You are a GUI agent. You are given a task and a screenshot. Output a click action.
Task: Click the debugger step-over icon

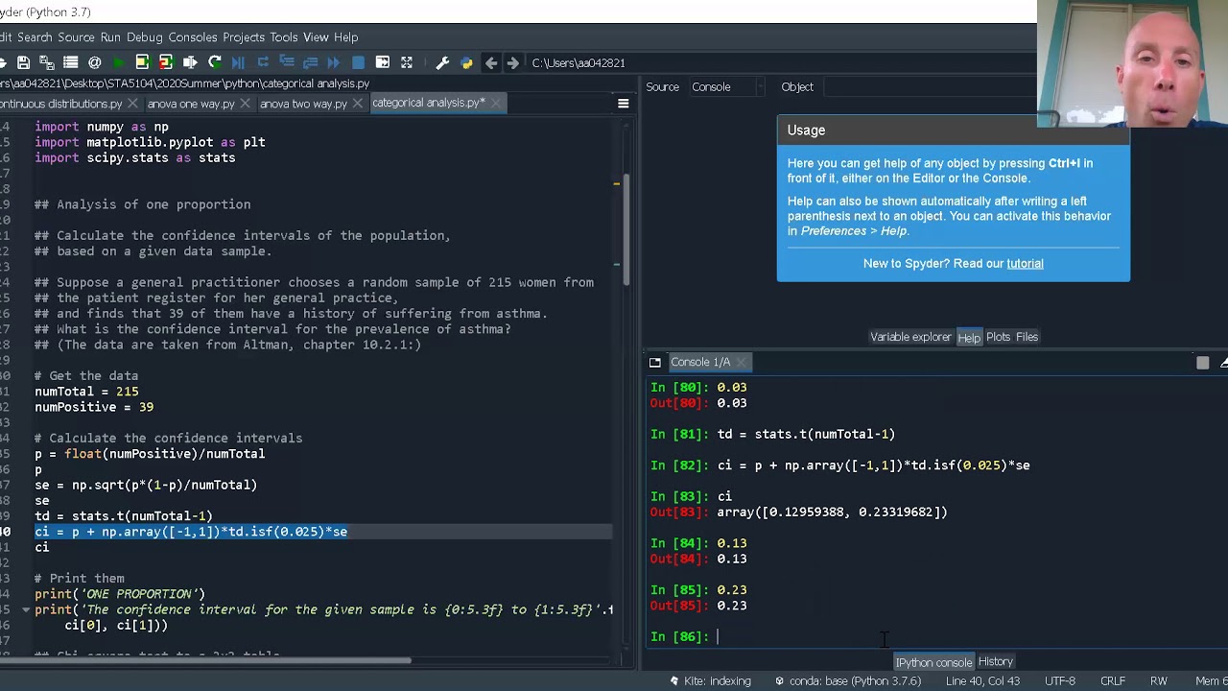pos(263,62)
